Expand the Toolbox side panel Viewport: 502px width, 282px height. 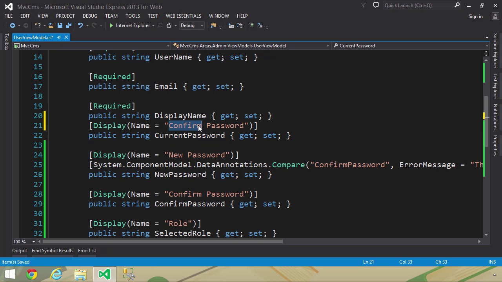pos(6,42)
